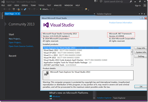This screenshot has width=148, height=102.
Task: Collapse the Community 2013 start page triangle
Action: [x=6, y=24]
